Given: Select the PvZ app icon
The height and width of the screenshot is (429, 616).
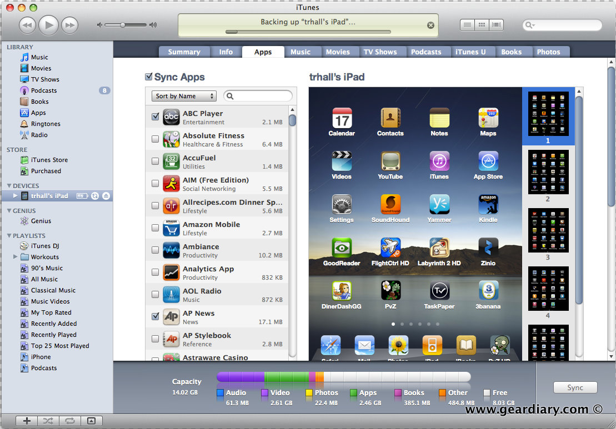Looking at the screenshot, I should 390,291.
